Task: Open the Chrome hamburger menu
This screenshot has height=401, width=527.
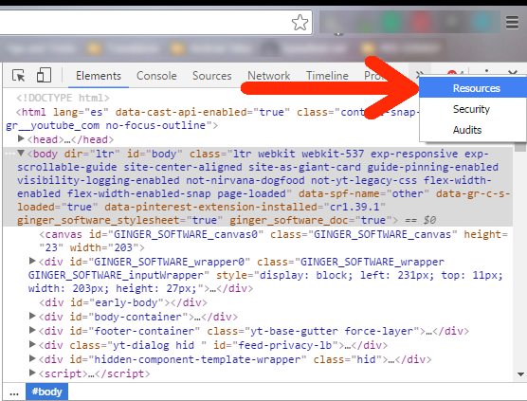Action: pyautogui.click(x=512, y=22)
